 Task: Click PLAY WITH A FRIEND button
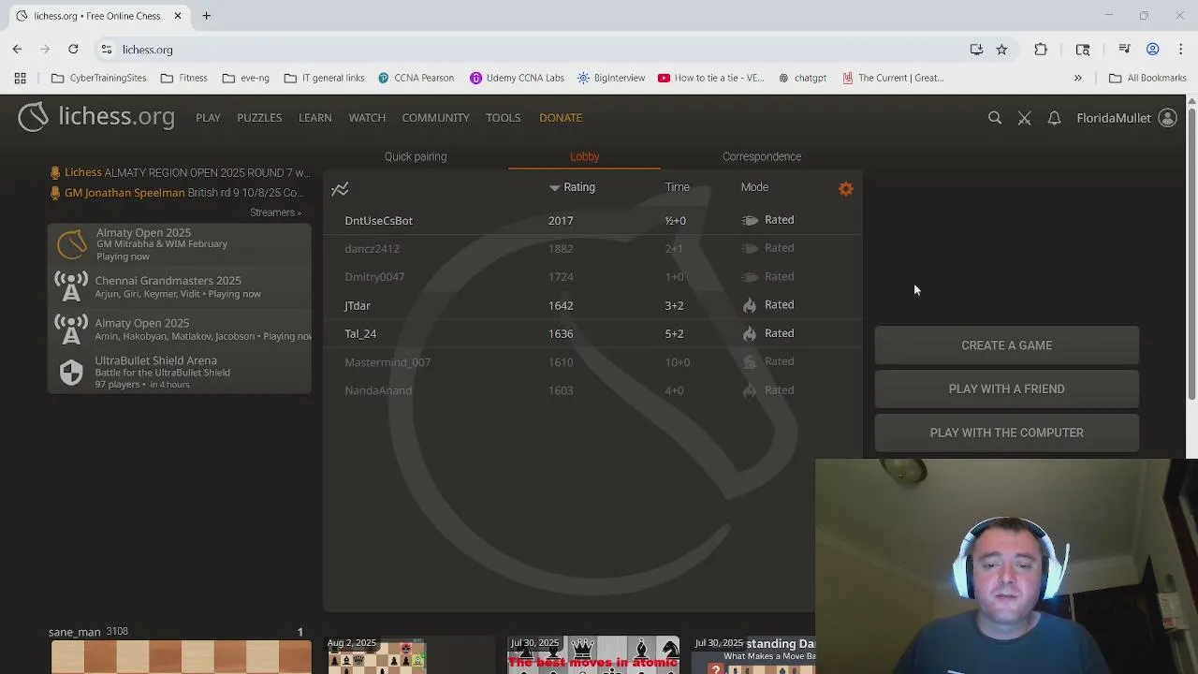tap(1007, 388)
